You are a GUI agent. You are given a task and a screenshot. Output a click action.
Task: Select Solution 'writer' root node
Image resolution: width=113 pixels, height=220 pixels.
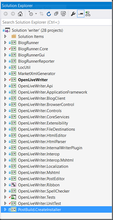(37, 30)
